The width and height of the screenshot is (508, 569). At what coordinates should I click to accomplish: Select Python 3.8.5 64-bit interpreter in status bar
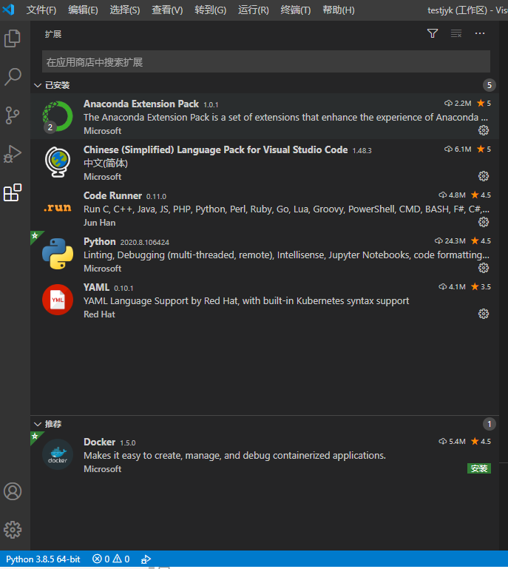pos(43,559)
